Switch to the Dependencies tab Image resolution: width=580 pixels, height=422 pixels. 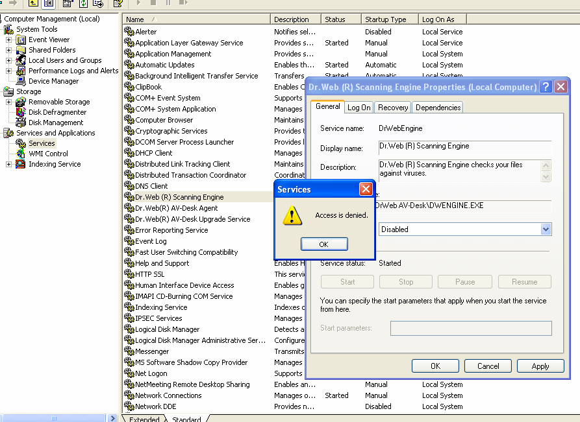(x=438, y=108)
